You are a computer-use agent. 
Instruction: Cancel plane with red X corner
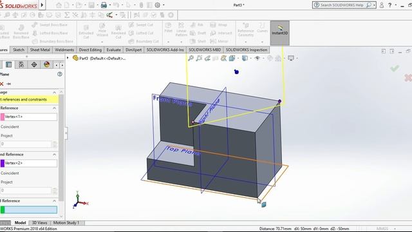click(x=408, y=77)
